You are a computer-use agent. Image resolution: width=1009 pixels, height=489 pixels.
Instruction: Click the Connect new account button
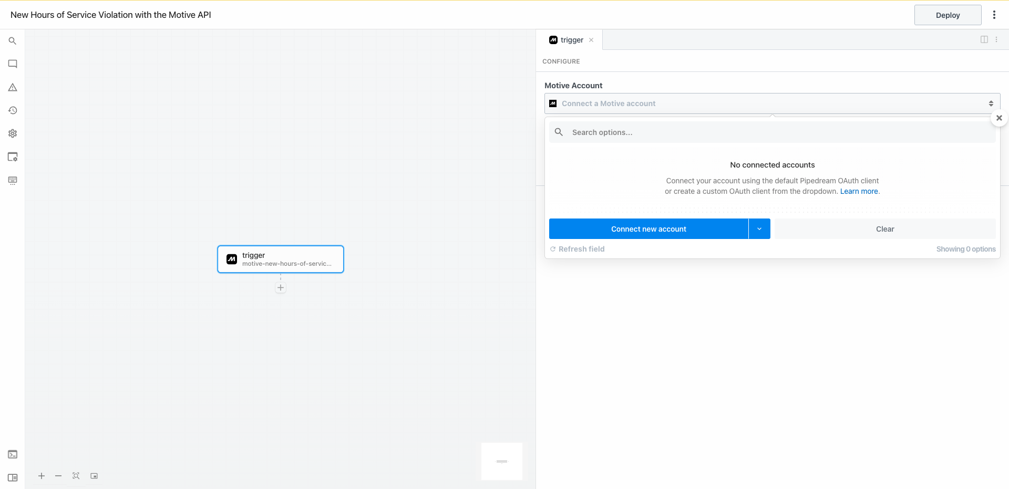pos(648,229)
